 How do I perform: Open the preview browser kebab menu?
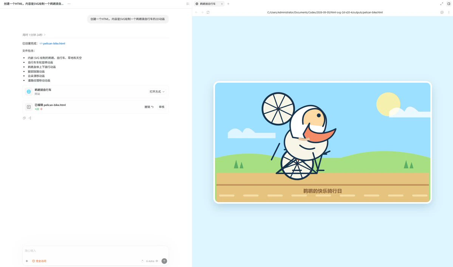449,12
